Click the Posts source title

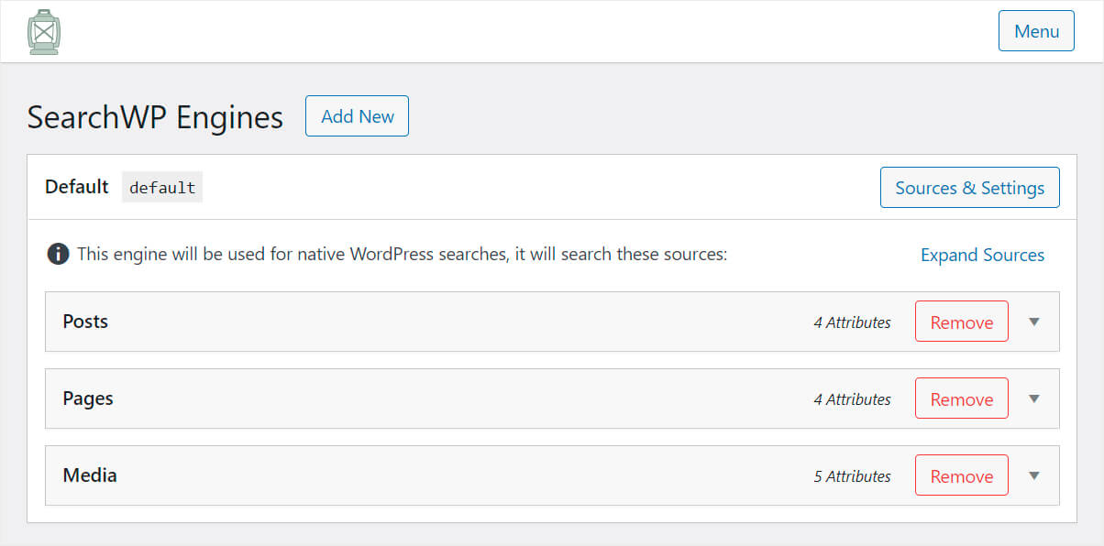click(x=85, y=322)
